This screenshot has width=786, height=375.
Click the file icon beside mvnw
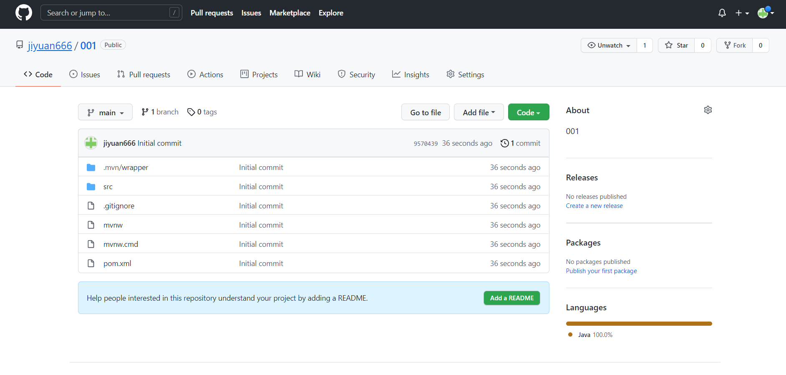[x=91, y=225]
